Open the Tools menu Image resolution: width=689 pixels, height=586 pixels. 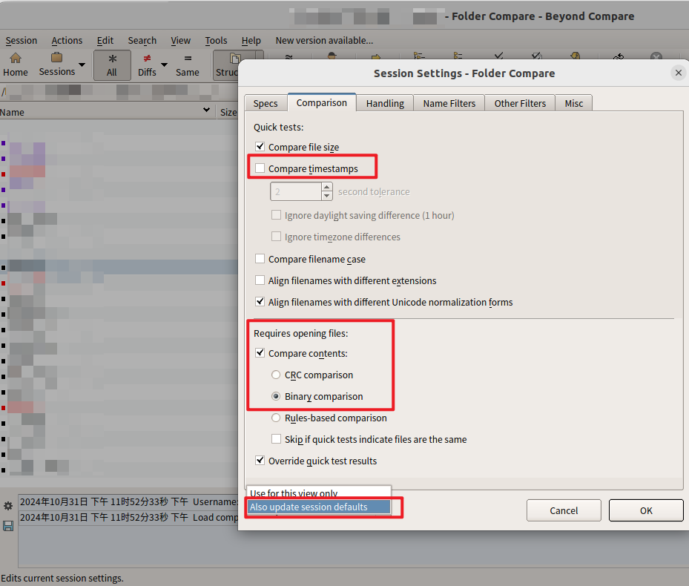point(216,40)
